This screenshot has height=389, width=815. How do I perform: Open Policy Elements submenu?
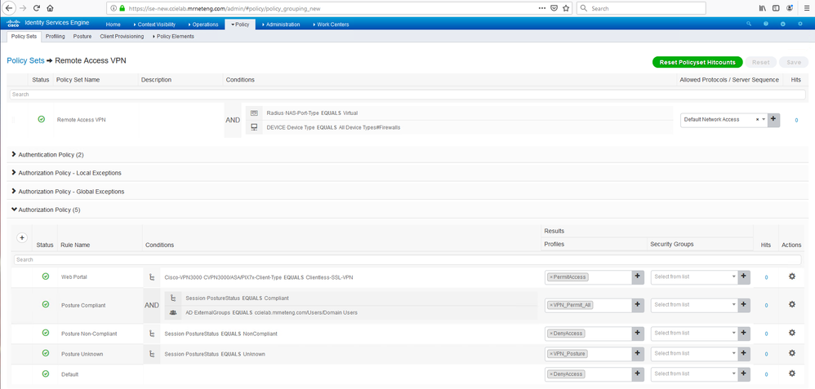[174, 37]
